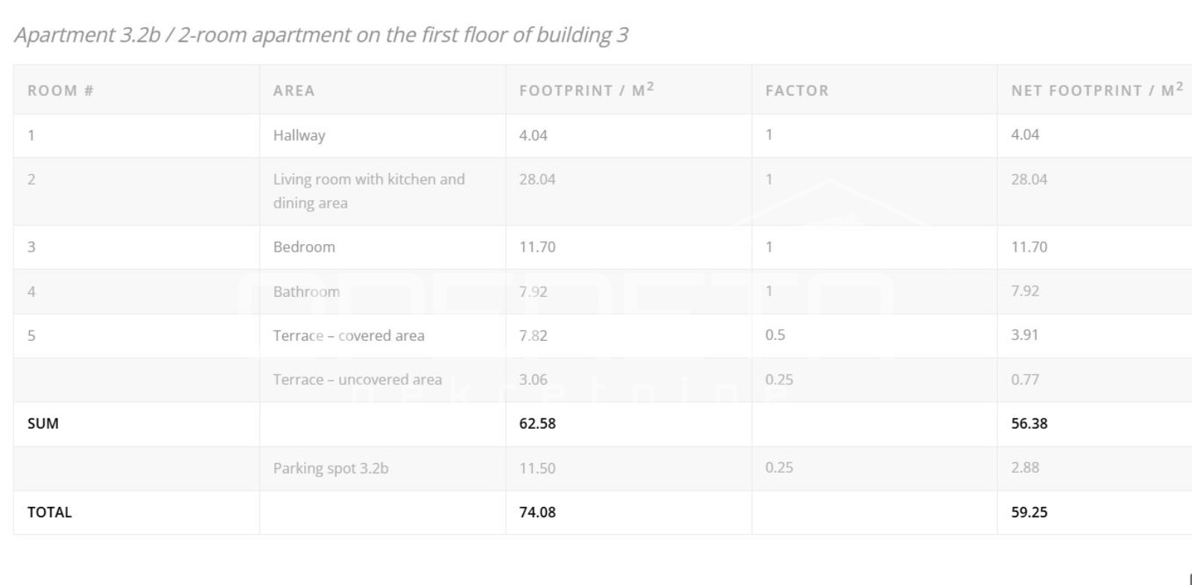Click the SUM row label
The height and width of the screenshot is (585, 1192).
click(42, 423)
